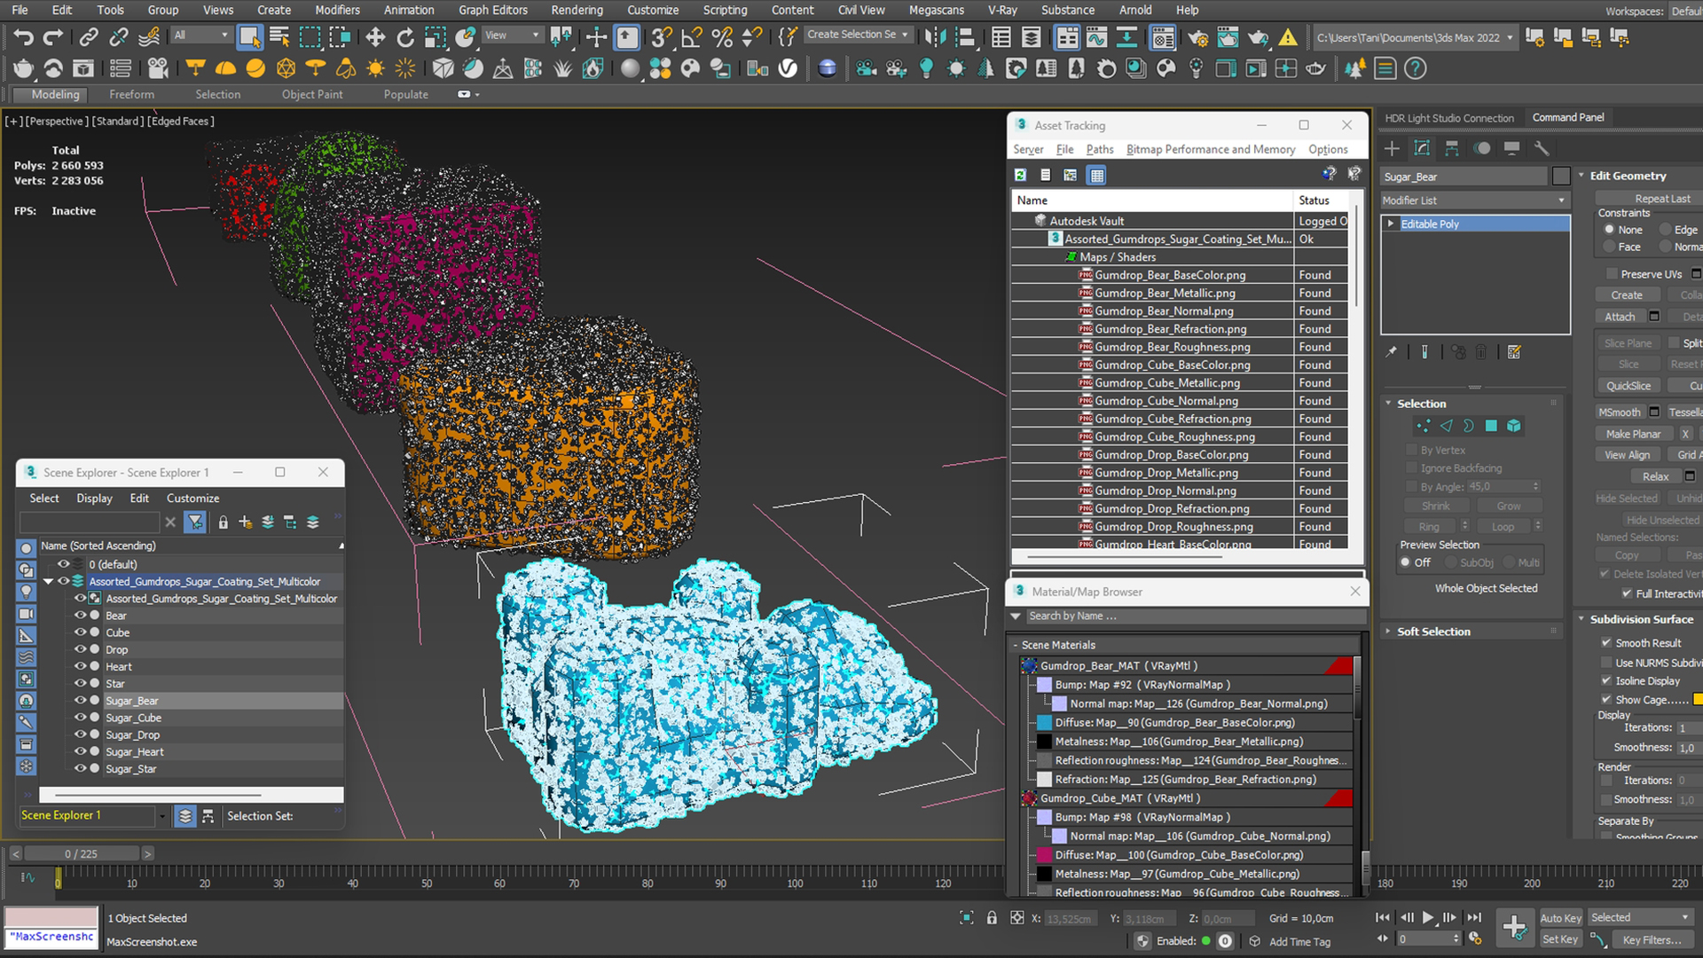1703x958 pixels.
Task: Open the Modifier List dropdown
Action: [x=1475, y=200]
